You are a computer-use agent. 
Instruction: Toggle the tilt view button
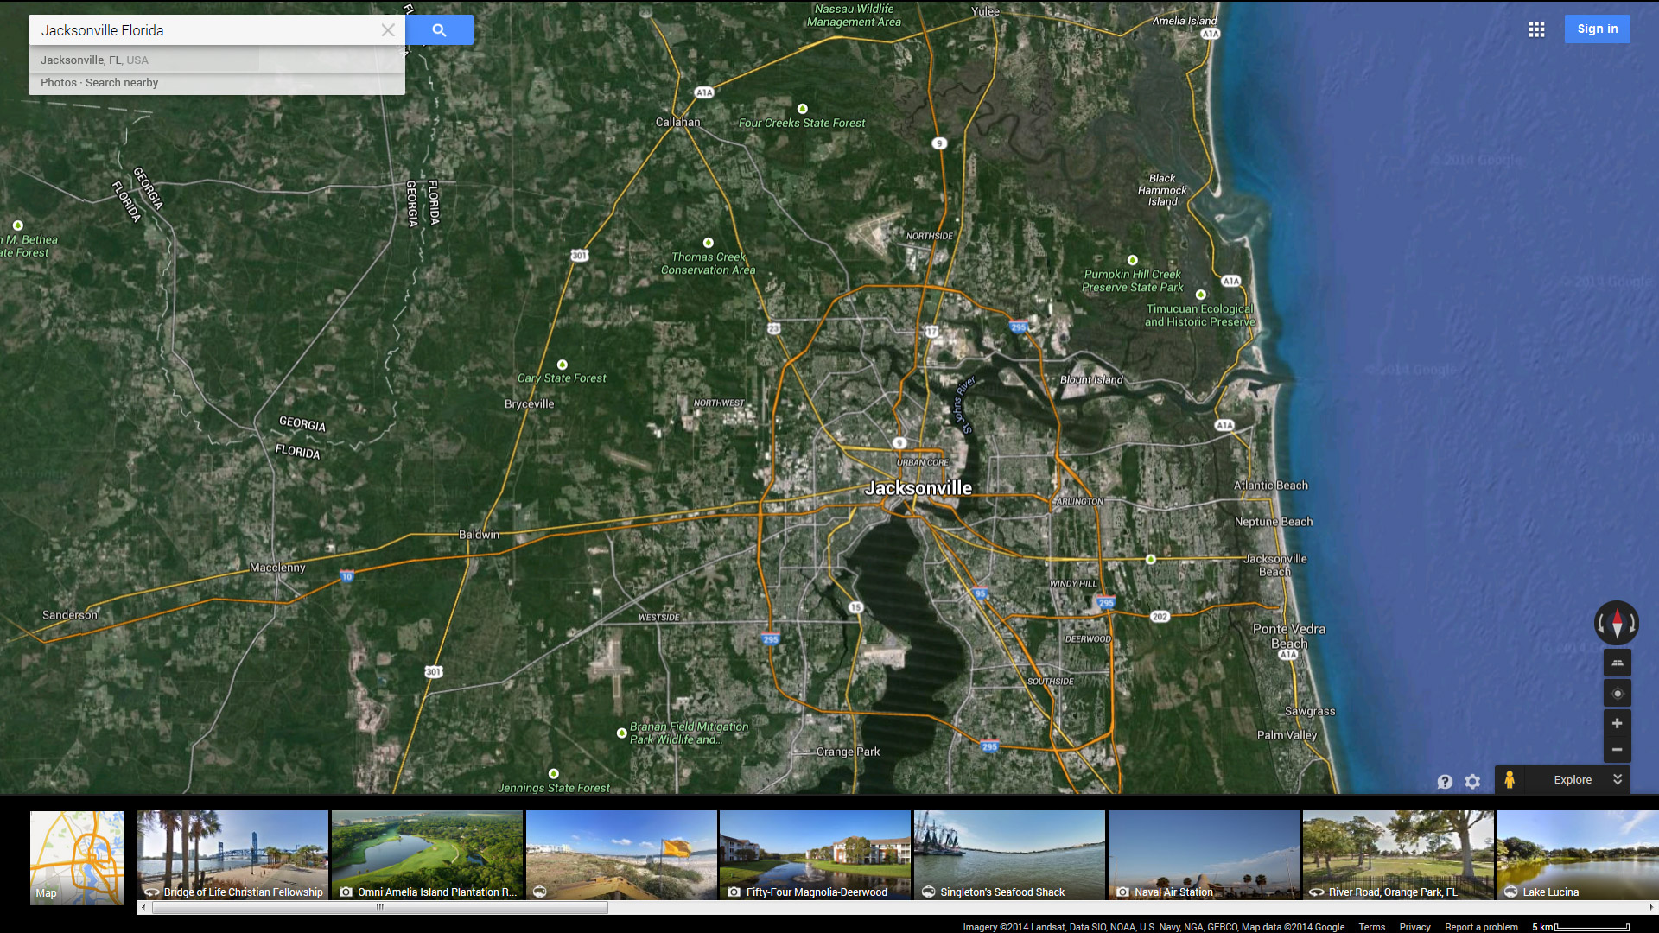(1617, 663)
